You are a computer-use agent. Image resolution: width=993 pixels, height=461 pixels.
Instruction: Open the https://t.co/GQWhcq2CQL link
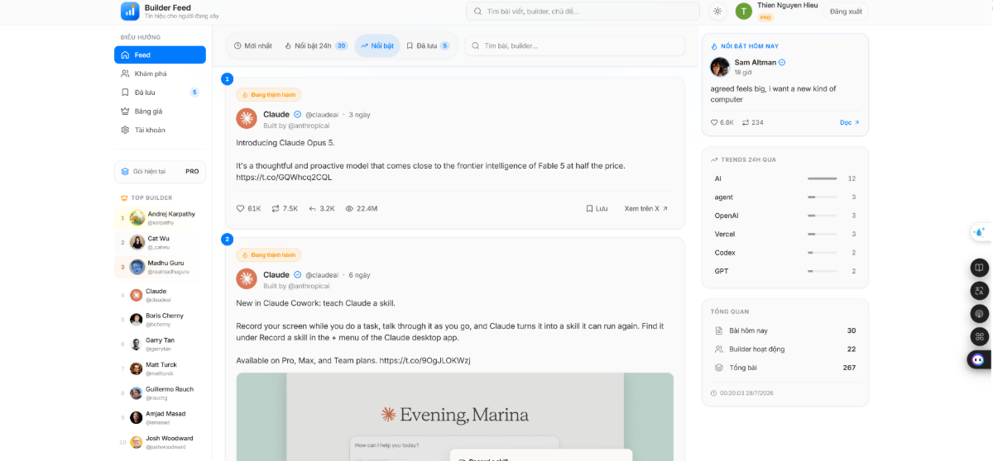coord(284,177)
